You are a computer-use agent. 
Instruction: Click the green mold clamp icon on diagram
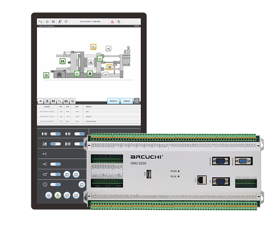pos(62,61)
